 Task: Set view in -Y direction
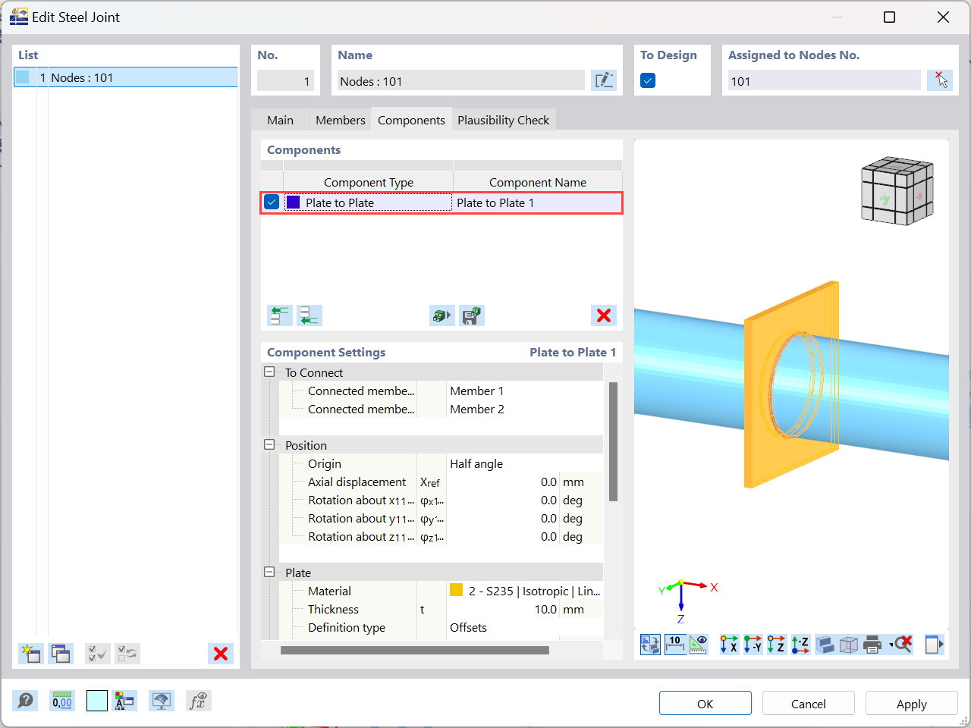tap(751, 644)
